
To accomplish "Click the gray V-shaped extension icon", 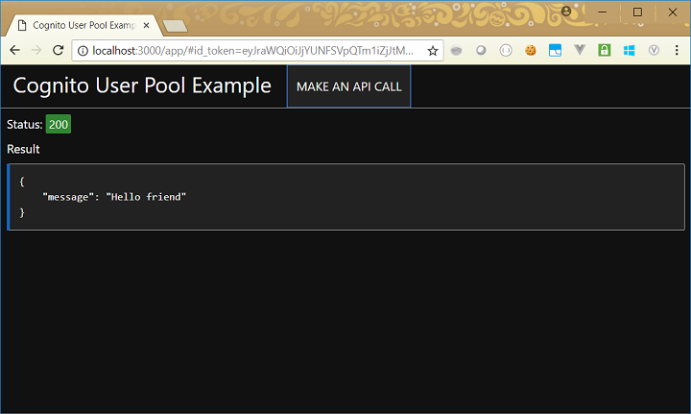I will tap(580, 50).
